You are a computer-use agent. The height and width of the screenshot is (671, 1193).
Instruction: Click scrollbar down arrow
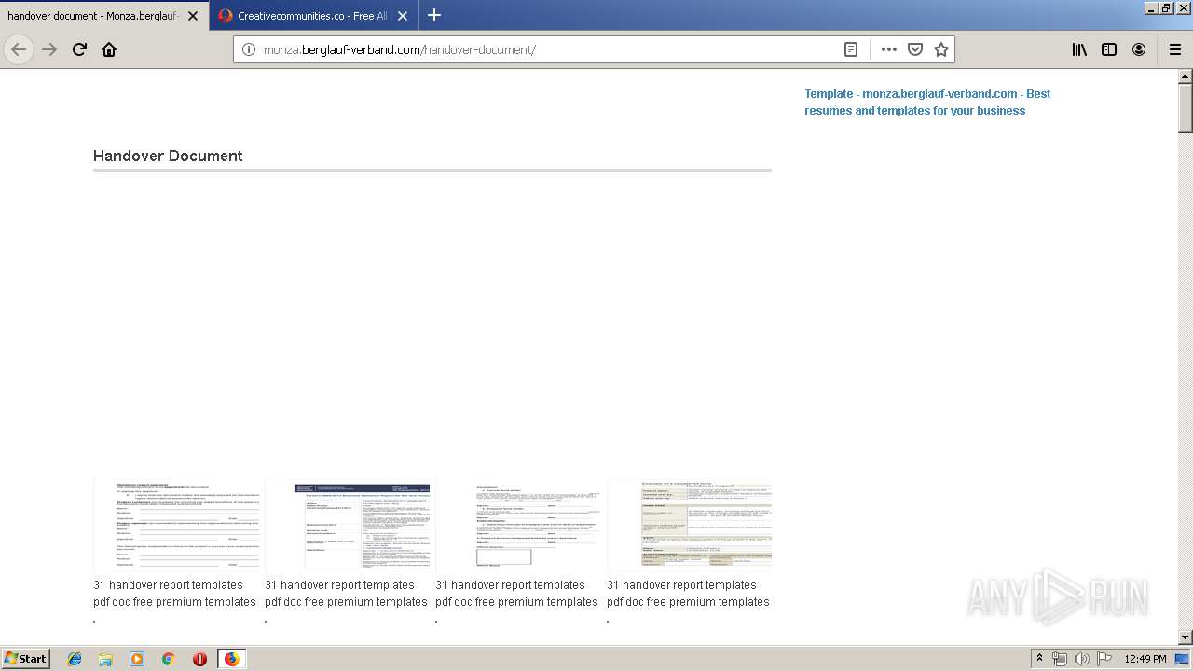pyautogui.click(x=1186, y=637)
